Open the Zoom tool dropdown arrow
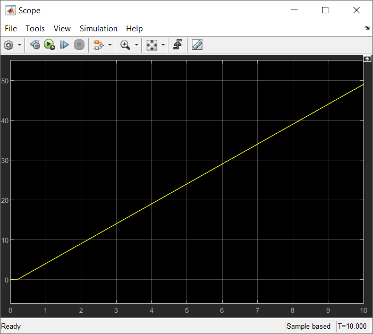 (x=137, y=45)
